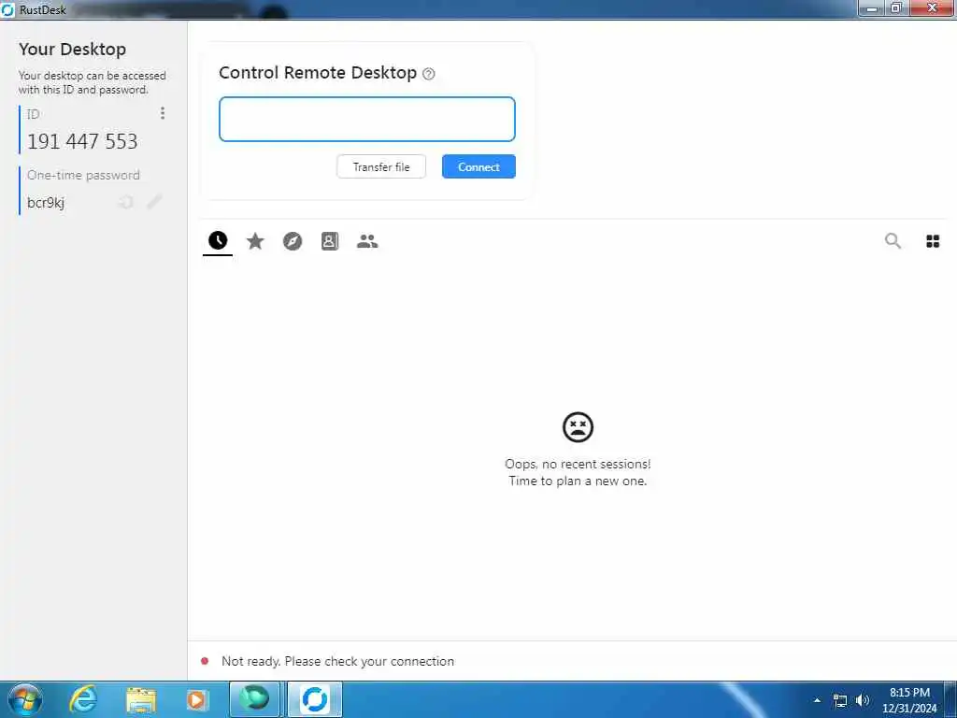Screen dimensions: 957x718
Task: Show hidden system tray icons
Action: pos(817,700)
